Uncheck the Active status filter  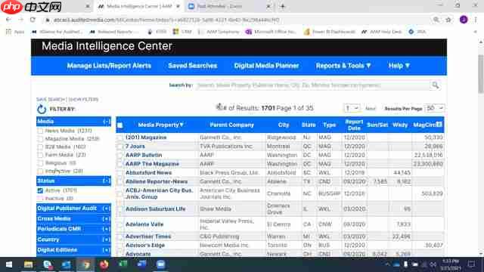pyautogui.click(x=40, y=190)
